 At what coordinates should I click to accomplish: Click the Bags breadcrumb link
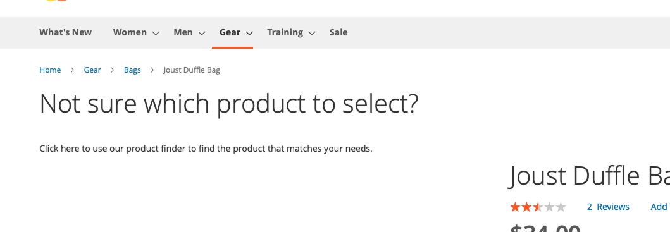pyautogui.click(x=132, y=70)
